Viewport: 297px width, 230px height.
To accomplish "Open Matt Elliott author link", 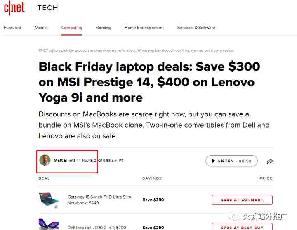I will pos(64,160).
